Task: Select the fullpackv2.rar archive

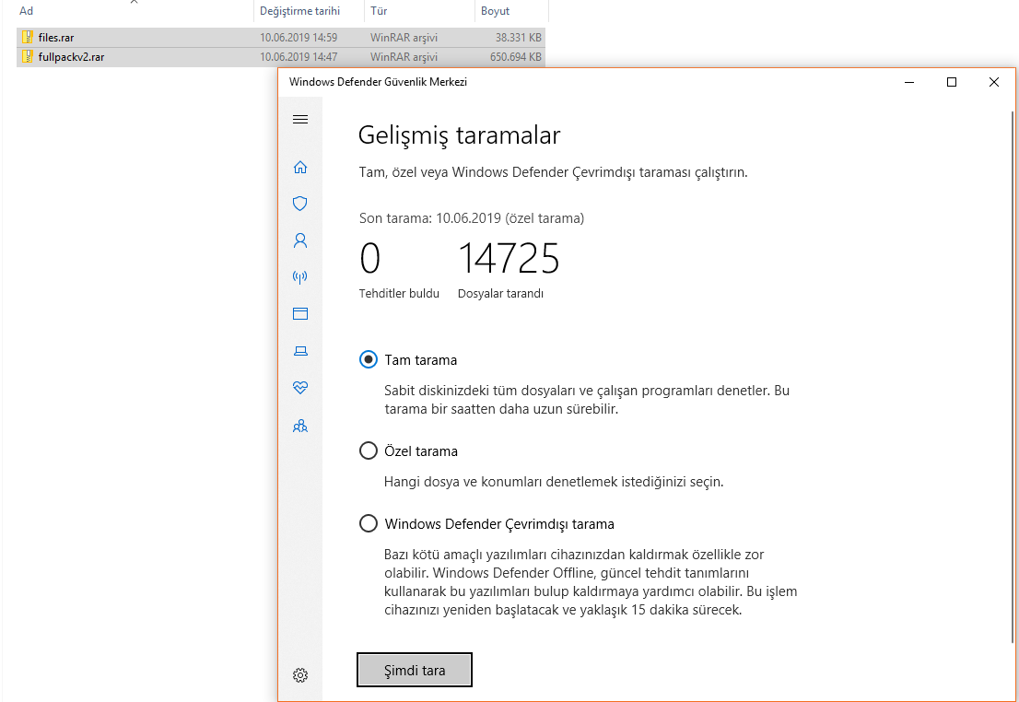Action: 281,56
